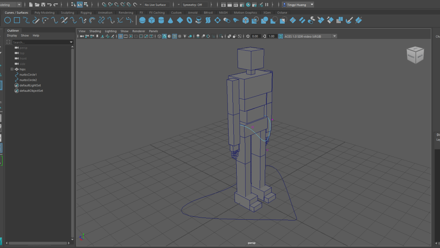Toggle the film gate display
The width and height of the screenshot is (440, 248).
[126, 36]
